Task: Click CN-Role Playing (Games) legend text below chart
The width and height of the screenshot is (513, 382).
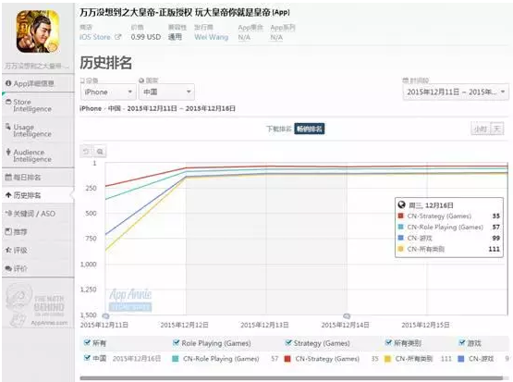Action: coord(221,359)
